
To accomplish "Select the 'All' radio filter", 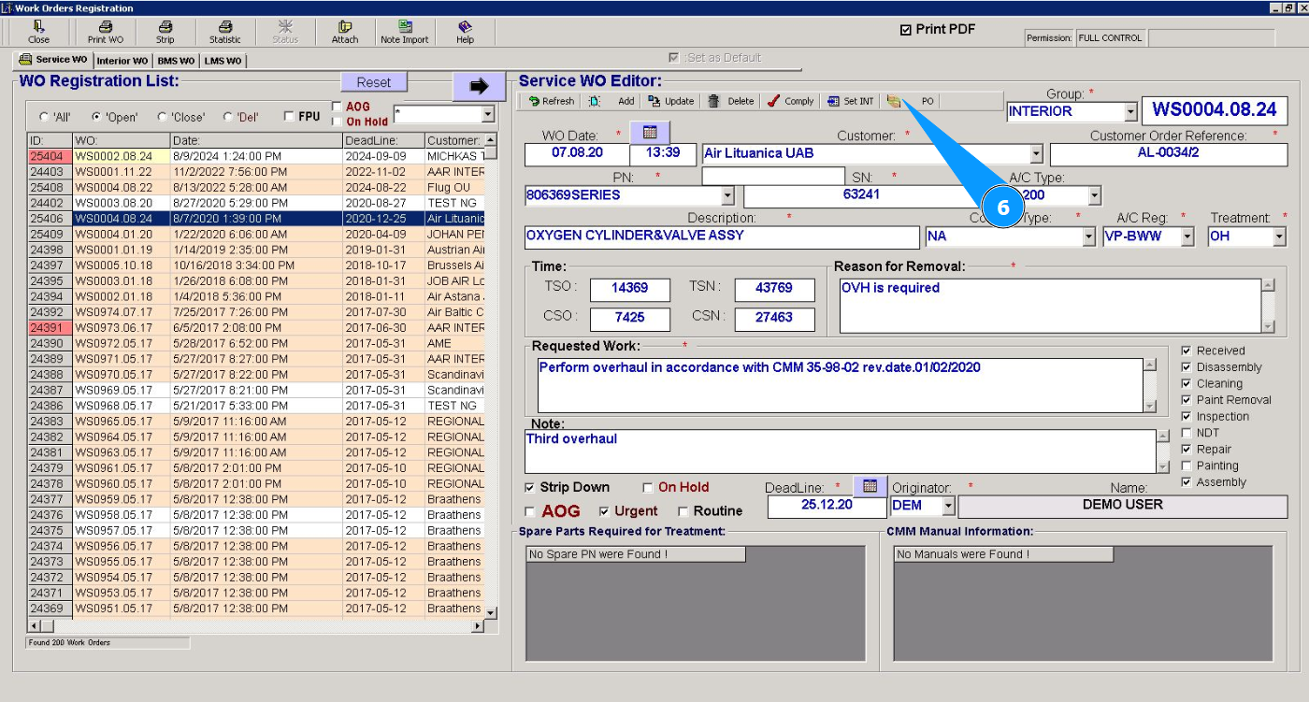I will point(44,118).
